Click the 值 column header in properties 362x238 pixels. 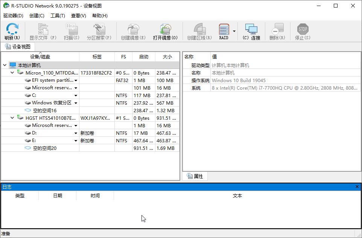tap(286, 56)
